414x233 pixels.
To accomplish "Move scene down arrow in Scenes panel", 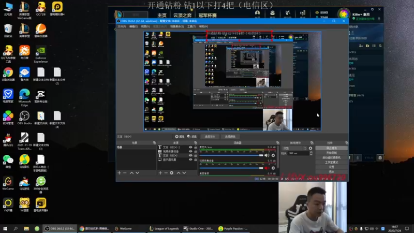I will pyautogui.click(x=137, y=173).
